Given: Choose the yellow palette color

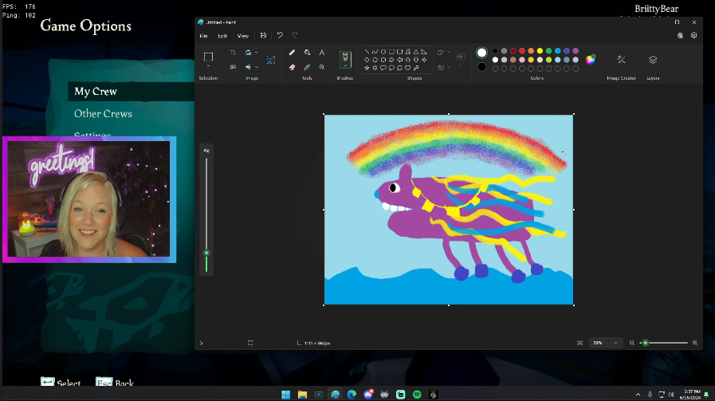Looking at the screenshot, I should pos(540,51).
